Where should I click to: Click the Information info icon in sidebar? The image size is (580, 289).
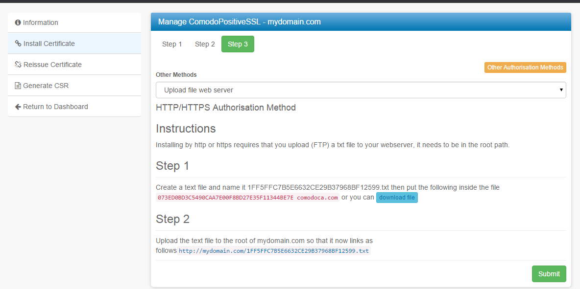[x=17, y=22]
